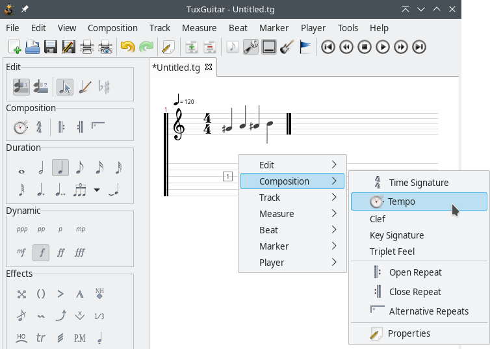
Task: Open the Tools menu in menu bar
Action: click(348, 28)
